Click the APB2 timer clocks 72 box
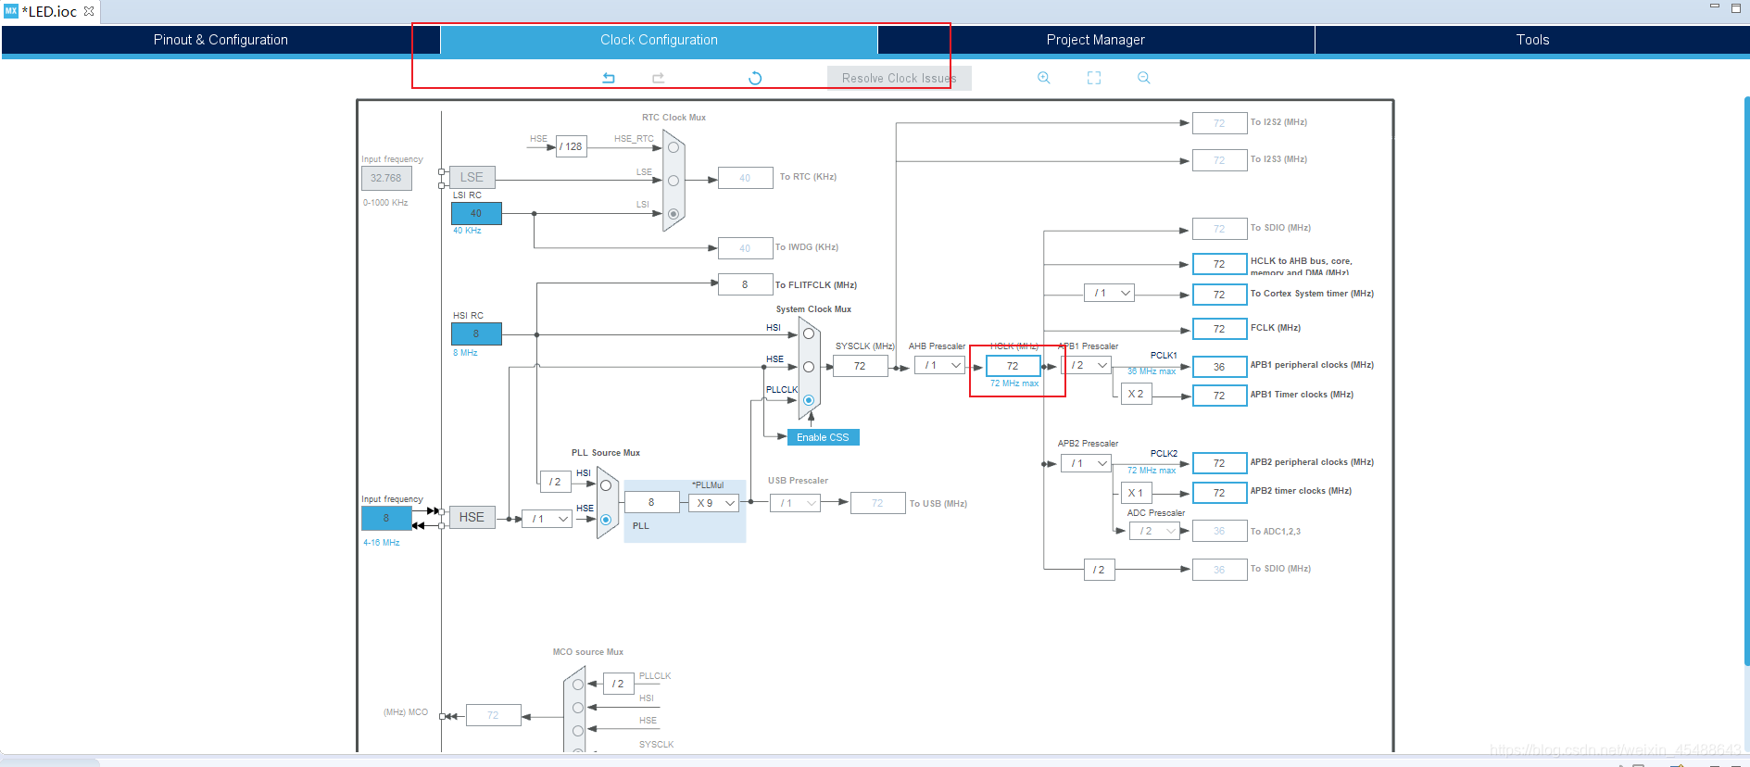 [1219, 493]
